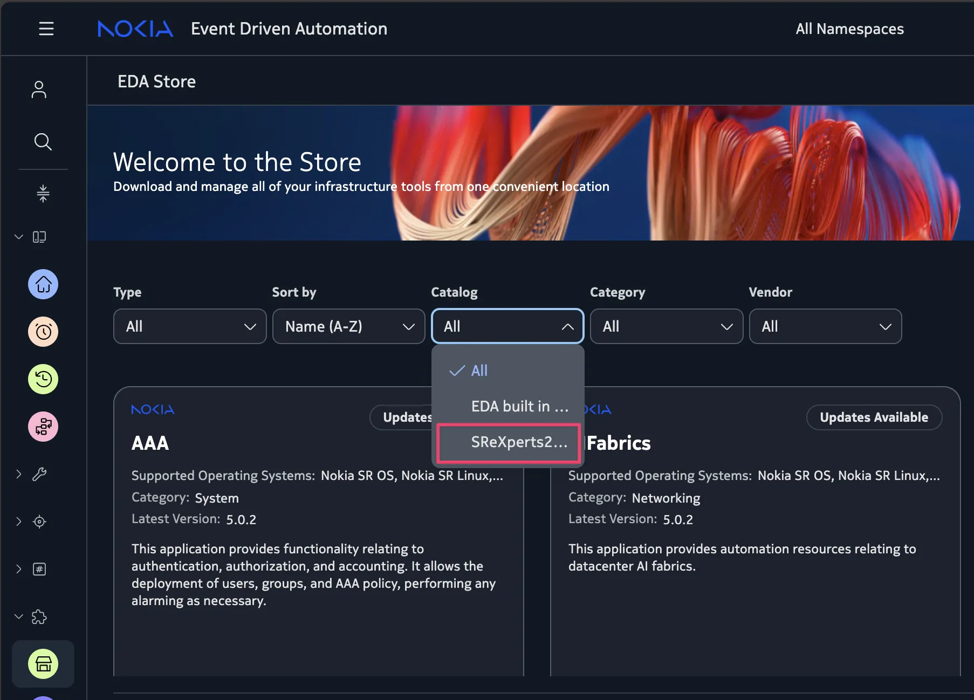Open the green Store icon in sidebar
This screenshot has height=700, width=974.
[43, 664]
